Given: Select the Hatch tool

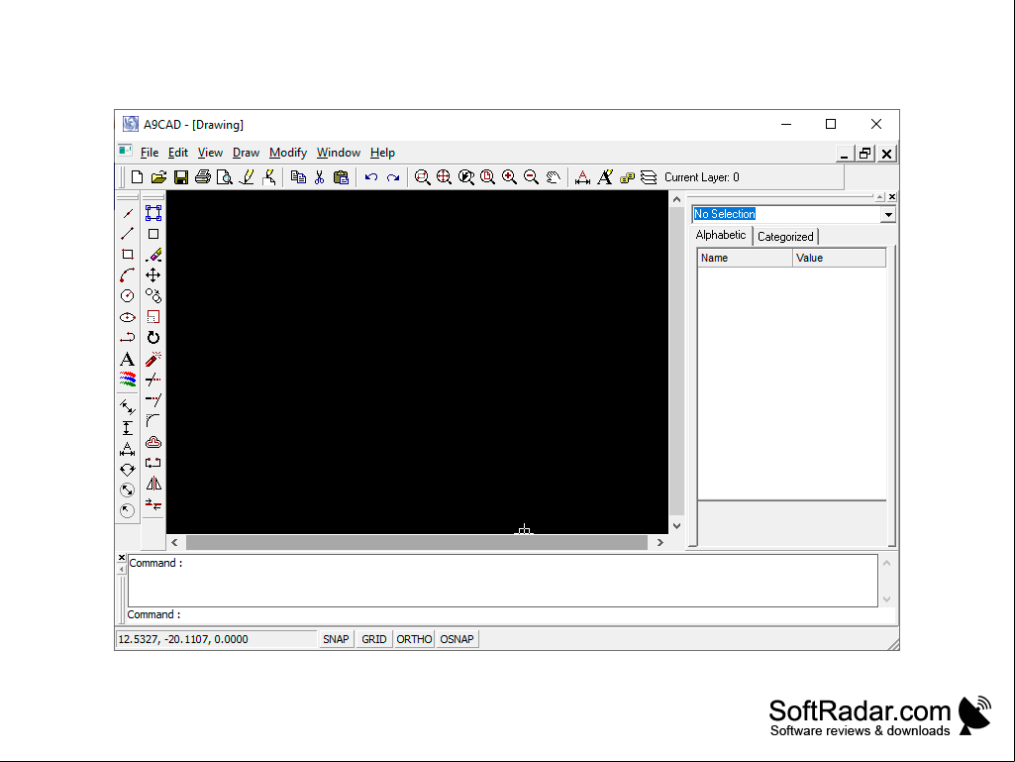Looking at the screenshot, I should tap(128, 380).
